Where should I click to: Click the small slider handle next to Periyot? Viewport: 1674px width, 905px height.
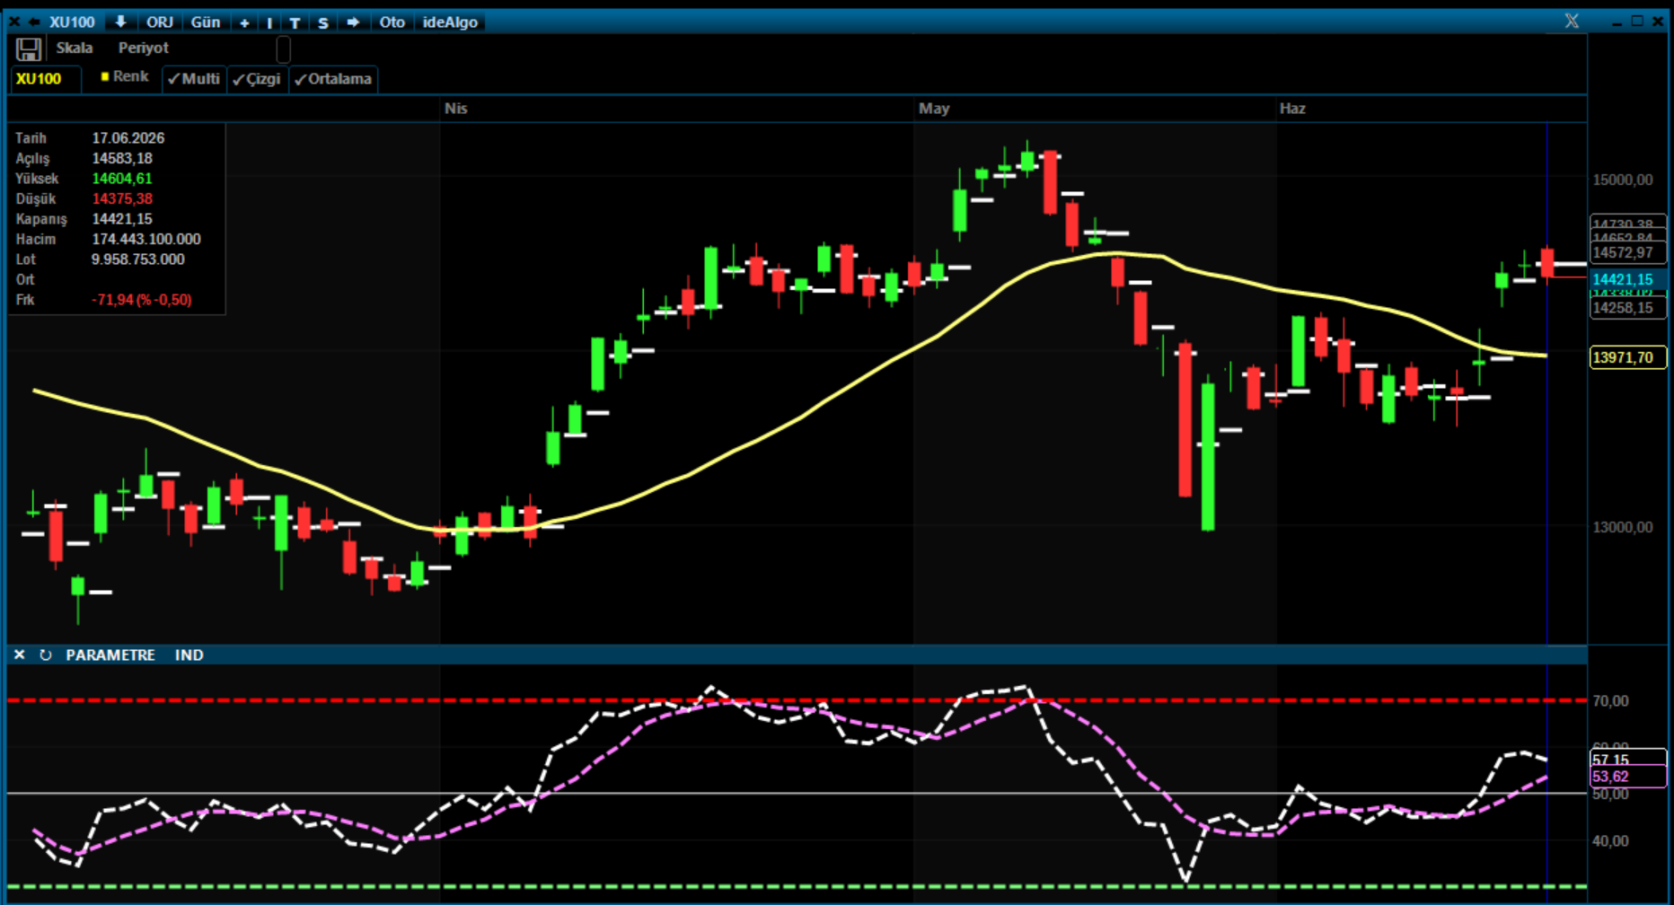(x=283, y=49)
